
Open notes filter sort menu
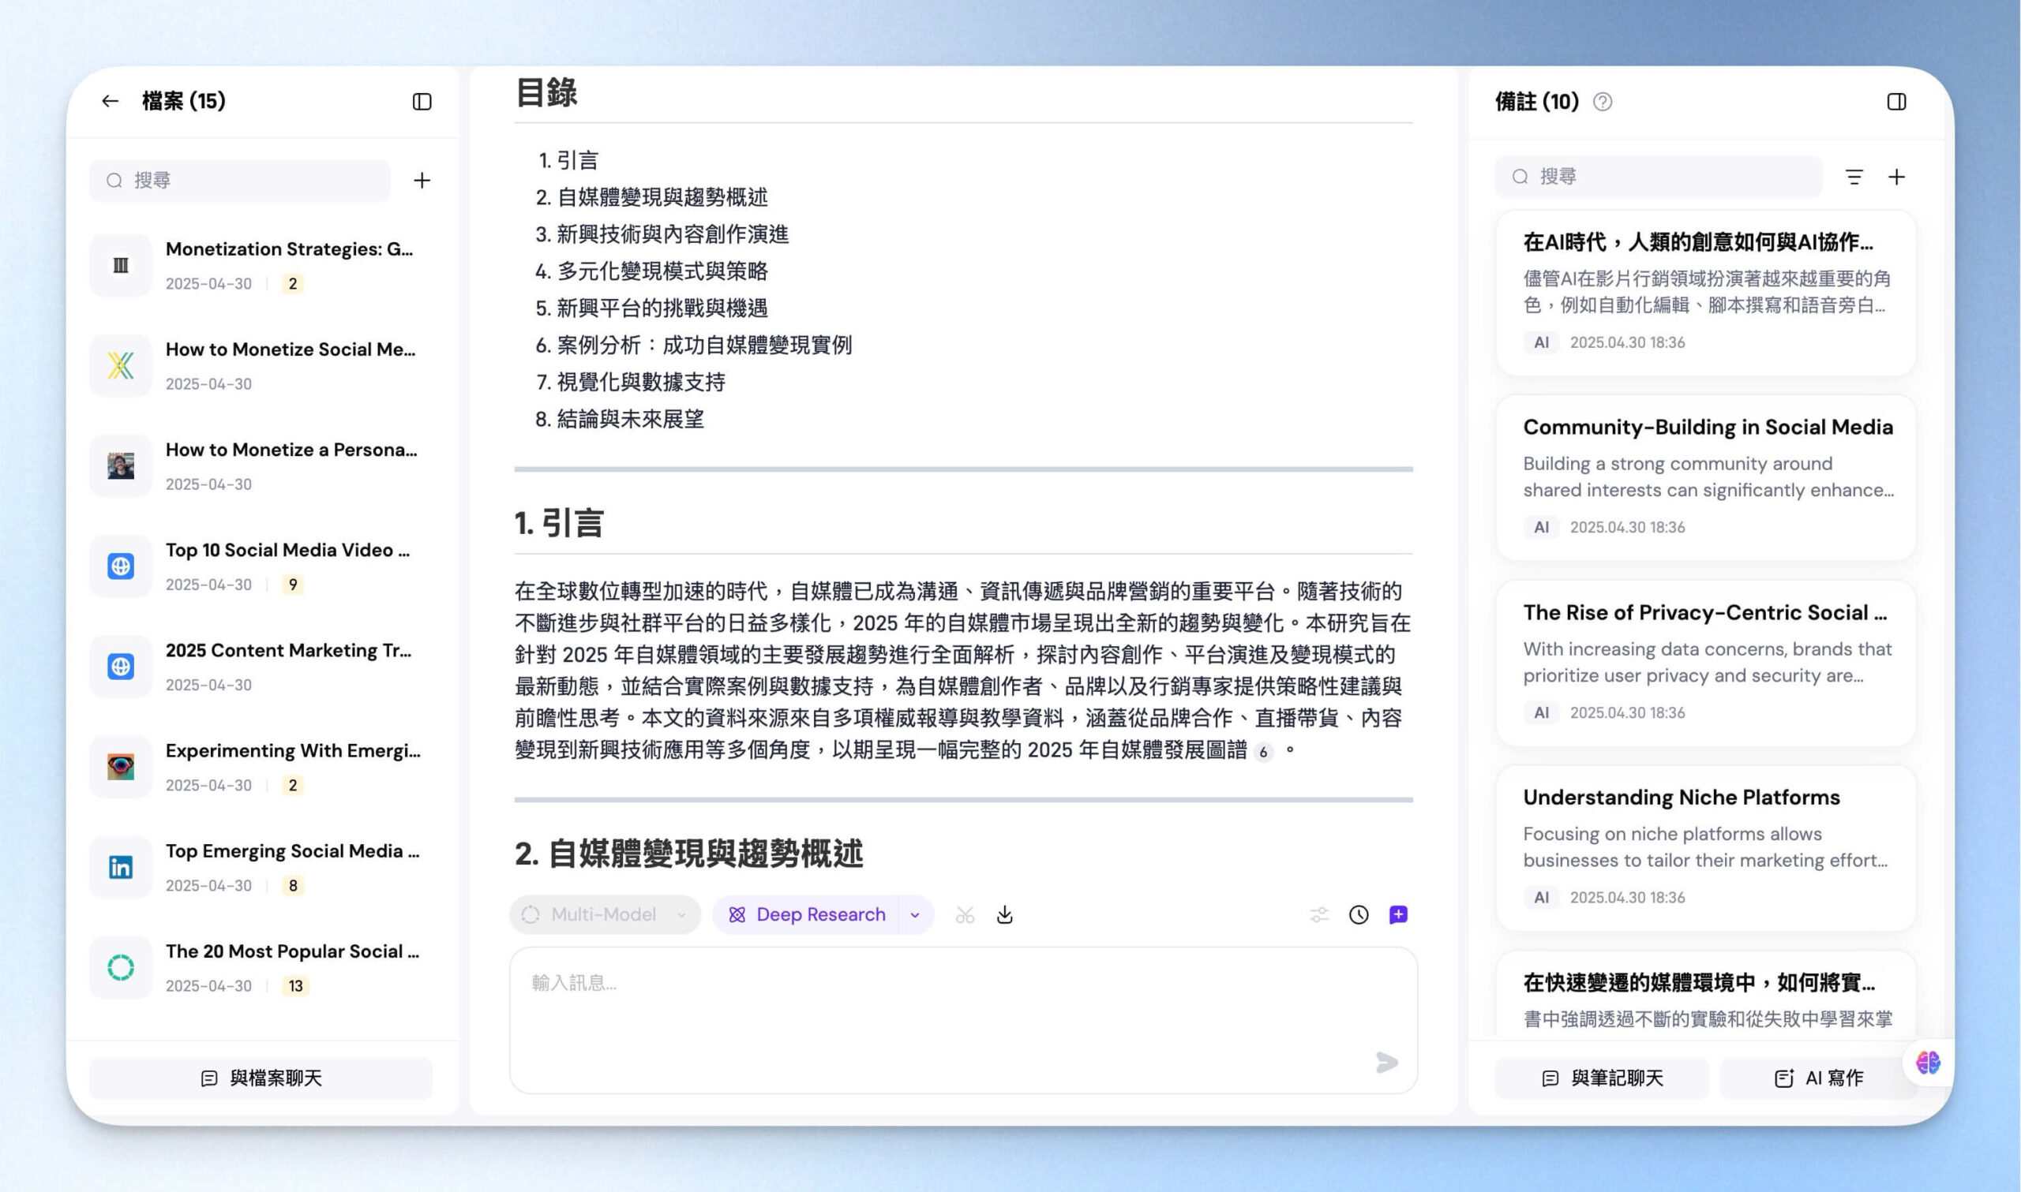(x=1854, y=177)
